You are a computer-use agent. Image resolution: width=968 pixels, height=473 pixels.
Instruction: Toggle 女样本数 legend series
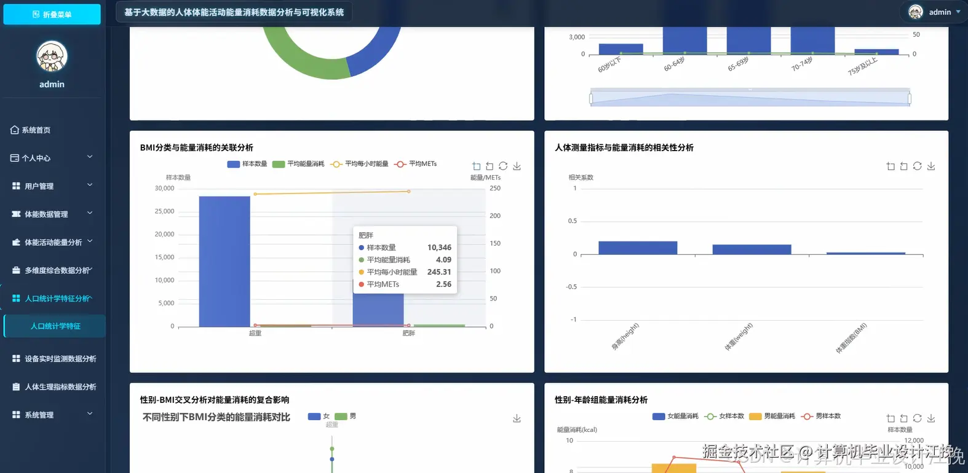(724, 416)
